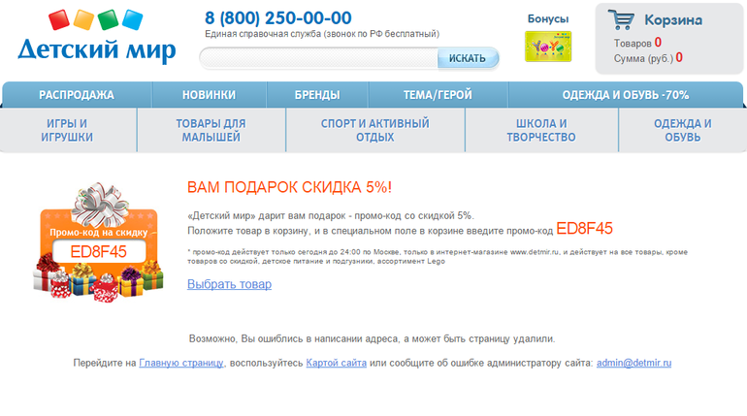
Task: Open ОДЕЖДА И ОБУВЬ category
Action: (x=682, y=131)
